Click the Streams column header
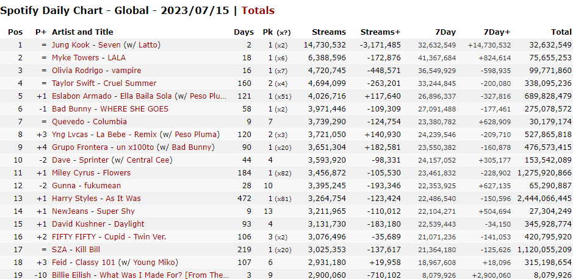The height and width of the screenshot is (279, 573). pyautogui.click(x=329, y=32)
